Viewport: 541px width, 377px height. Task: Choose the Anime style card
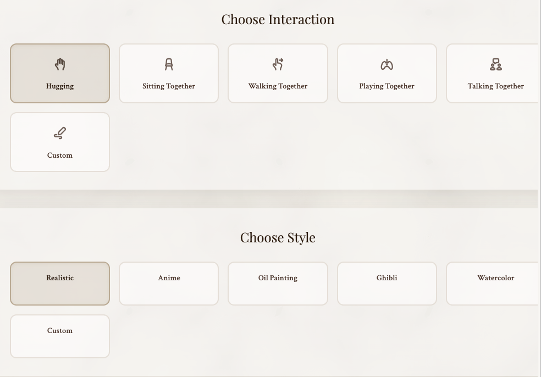click(x=169, y=283)
